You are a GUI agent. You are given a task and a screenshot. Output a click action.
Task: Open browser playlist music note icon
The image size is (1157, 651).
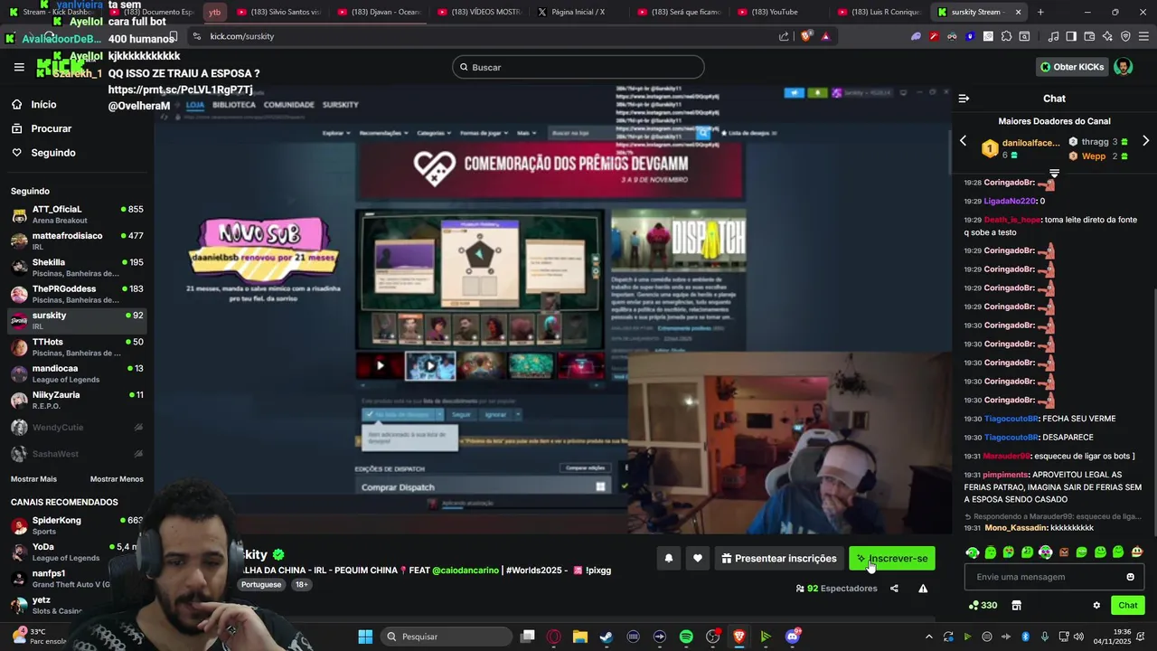(x=1053, y=36)
